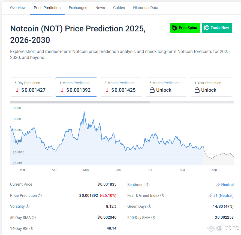Click the help icon beside Volatility
Viewport: 241px width, 235px height.
(x=28, y=206)
